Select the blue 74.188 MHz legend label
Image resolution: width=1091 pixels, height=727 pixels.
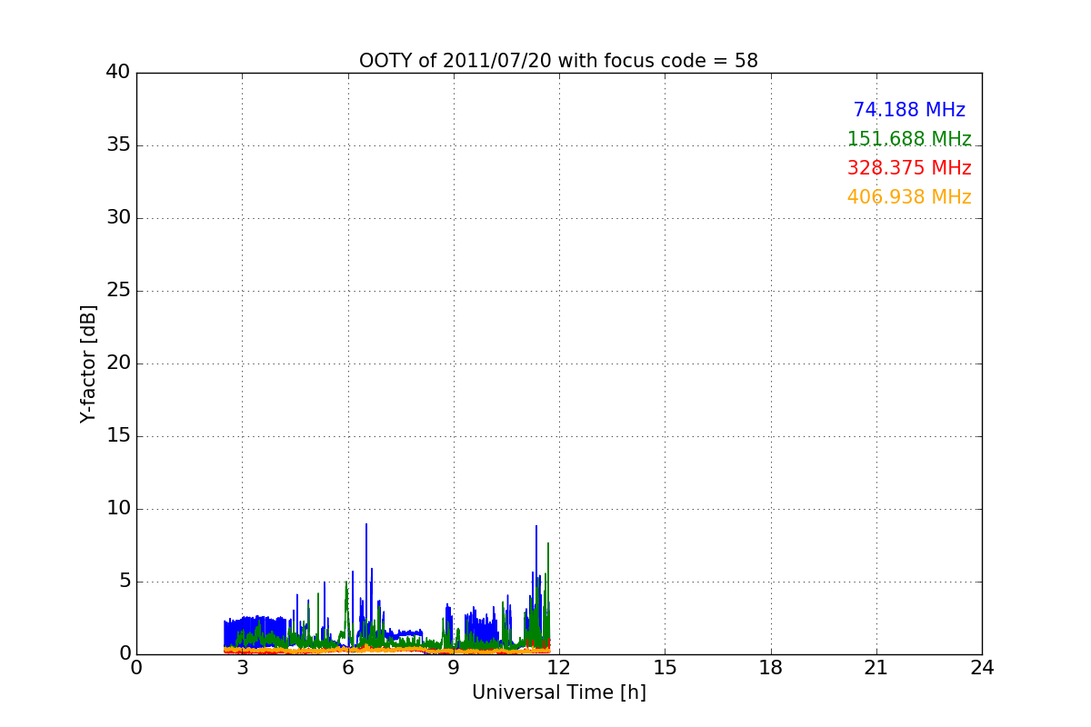tap(909, 110)
